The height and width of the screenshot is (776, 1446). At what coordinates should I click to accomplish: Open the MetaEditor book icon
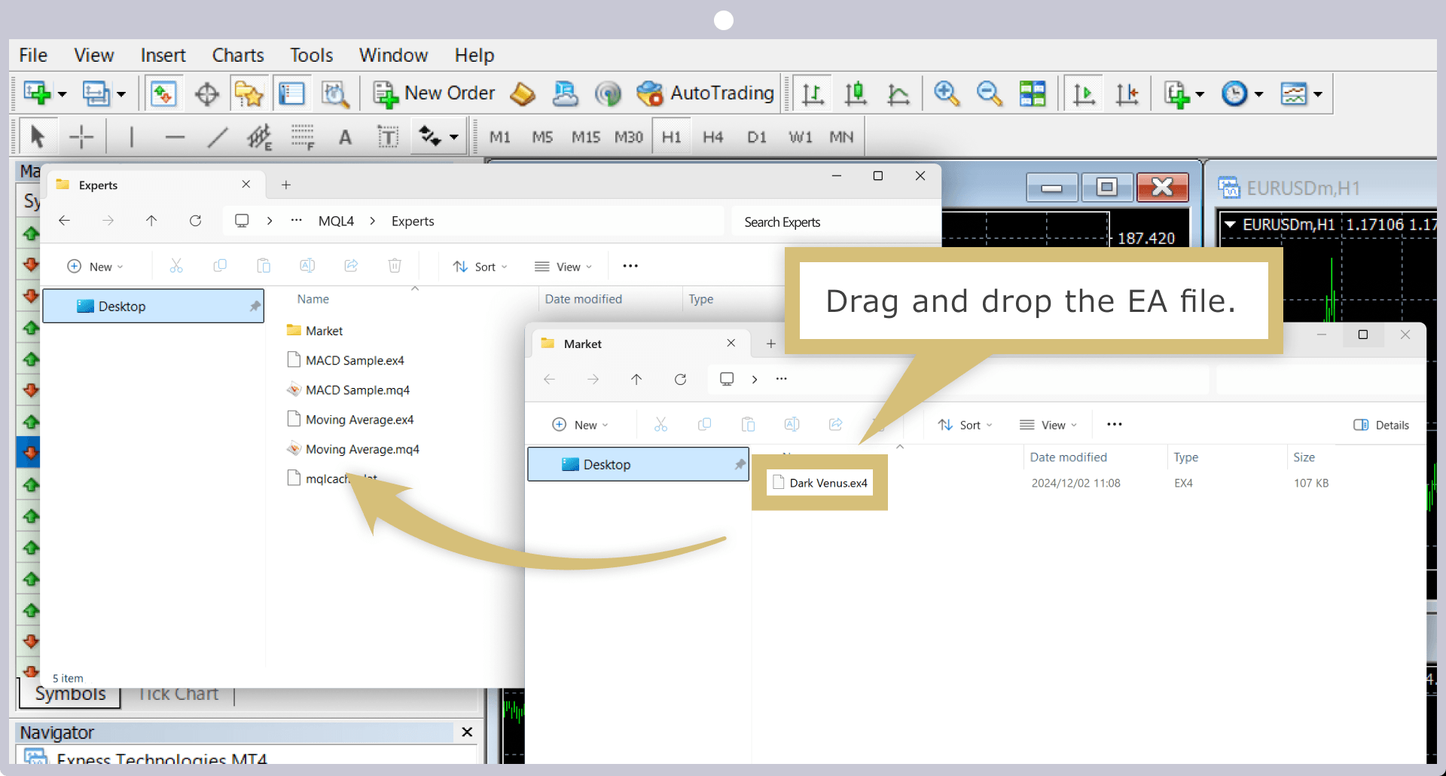[523, 93]
